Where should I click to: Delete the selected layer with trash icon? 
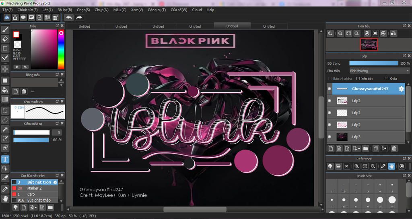coord(394,148)
